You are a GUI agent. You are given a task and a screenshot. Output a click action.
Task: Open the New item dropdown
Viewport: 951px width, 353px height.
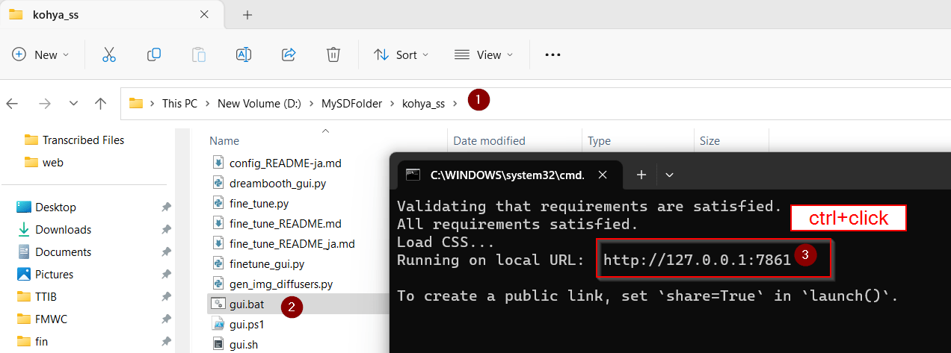point(40,54)
